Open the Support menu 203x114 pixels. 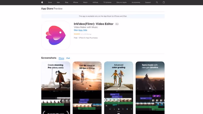coord(148,2)
